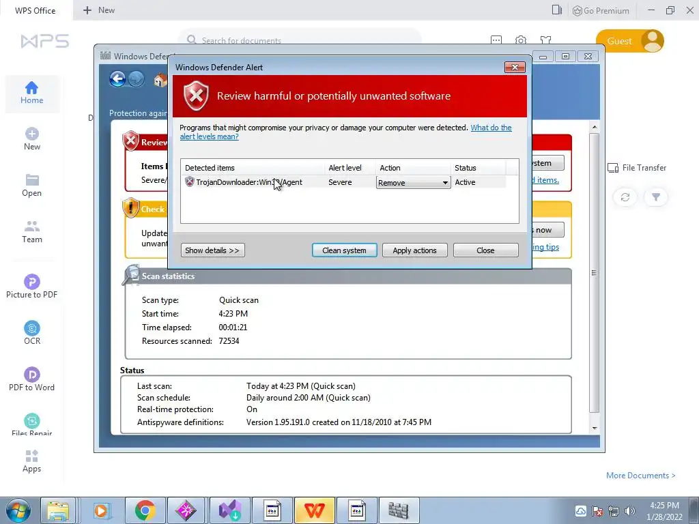Open File Explorer from the taskbar

pos(58,510)
